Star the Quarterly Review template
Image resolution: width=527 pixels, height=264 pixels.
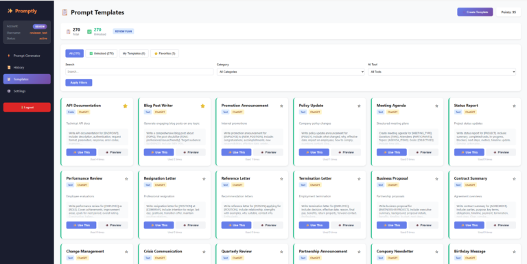pos(281,252)
